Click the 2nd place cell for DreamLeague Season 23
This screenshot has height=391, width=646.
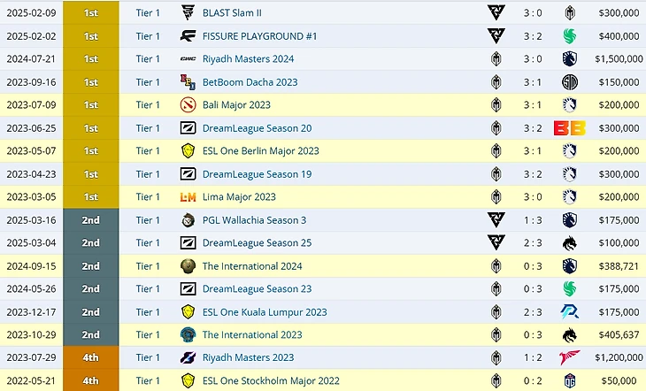(x=90, y=289)
